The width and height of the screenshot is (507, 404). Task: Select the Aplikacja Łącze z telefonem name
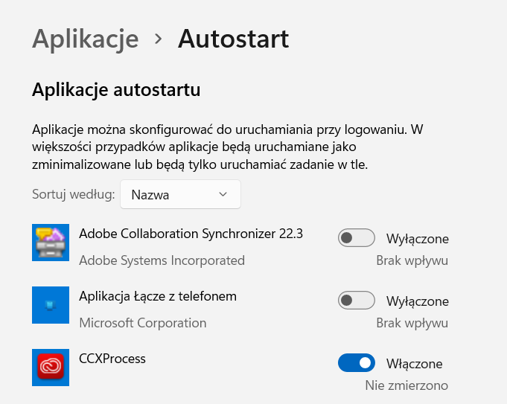tap(158, 296)
